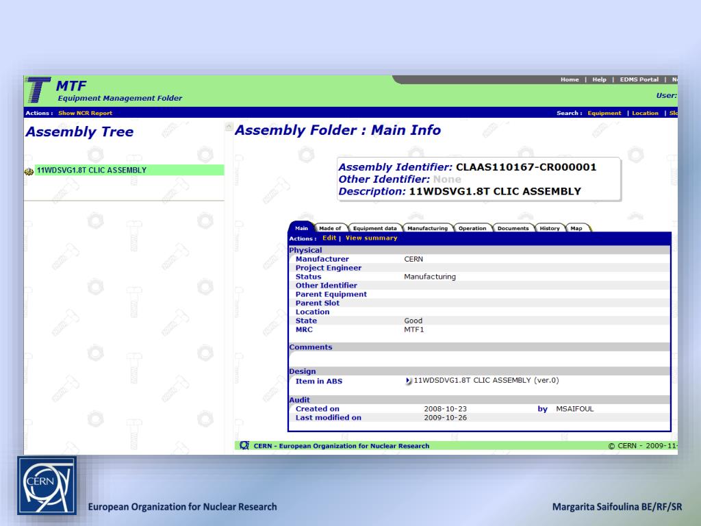Switch to the Made of tab
Image resolution: width=701 pixels, height=526 pixels.
tap(330, 228)
